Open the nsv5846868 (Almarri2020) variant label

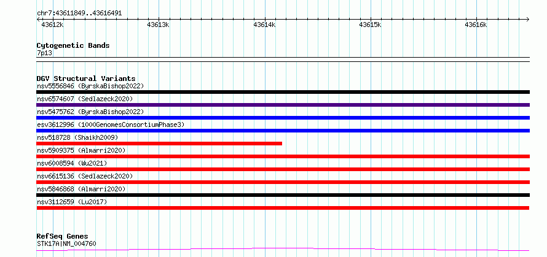point(81,189)
